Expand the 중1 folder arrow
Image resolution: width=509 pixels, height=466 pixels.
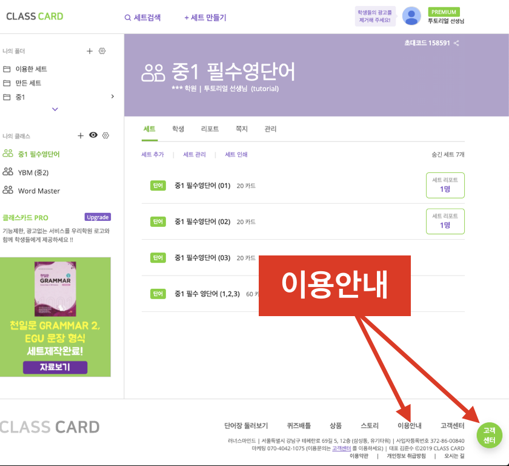[112, 96]
